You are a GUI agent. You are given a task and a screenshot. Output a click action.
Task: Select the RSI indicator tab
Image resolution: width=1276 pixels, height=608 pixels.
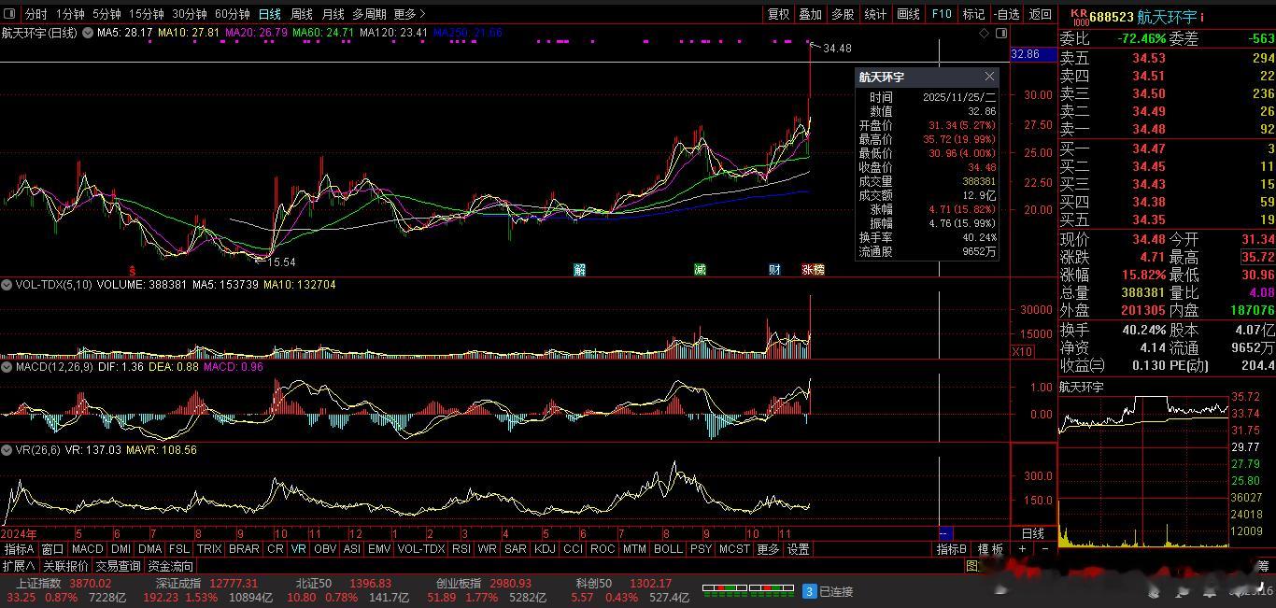[x=461, y=549]
